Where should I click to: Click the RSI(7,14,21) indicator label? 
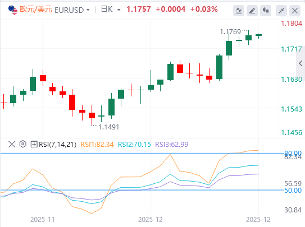[x=58, y=145]
